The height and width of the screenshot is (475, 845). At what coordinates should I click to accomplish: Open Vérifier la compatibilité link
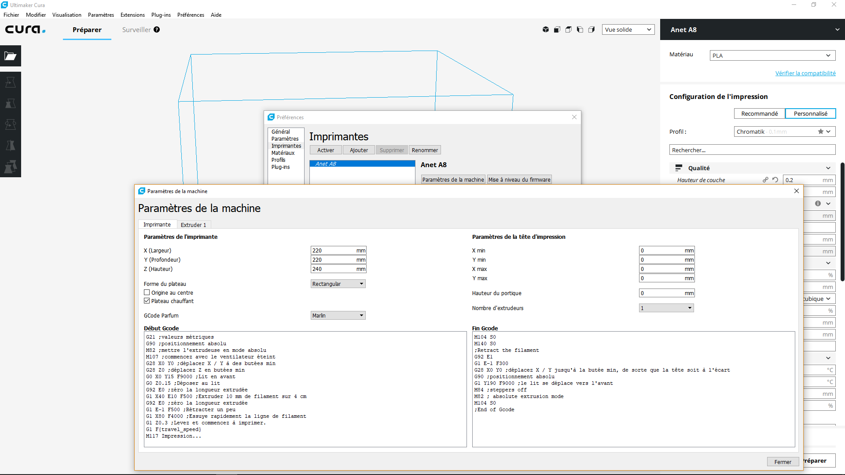pos(805,73)
